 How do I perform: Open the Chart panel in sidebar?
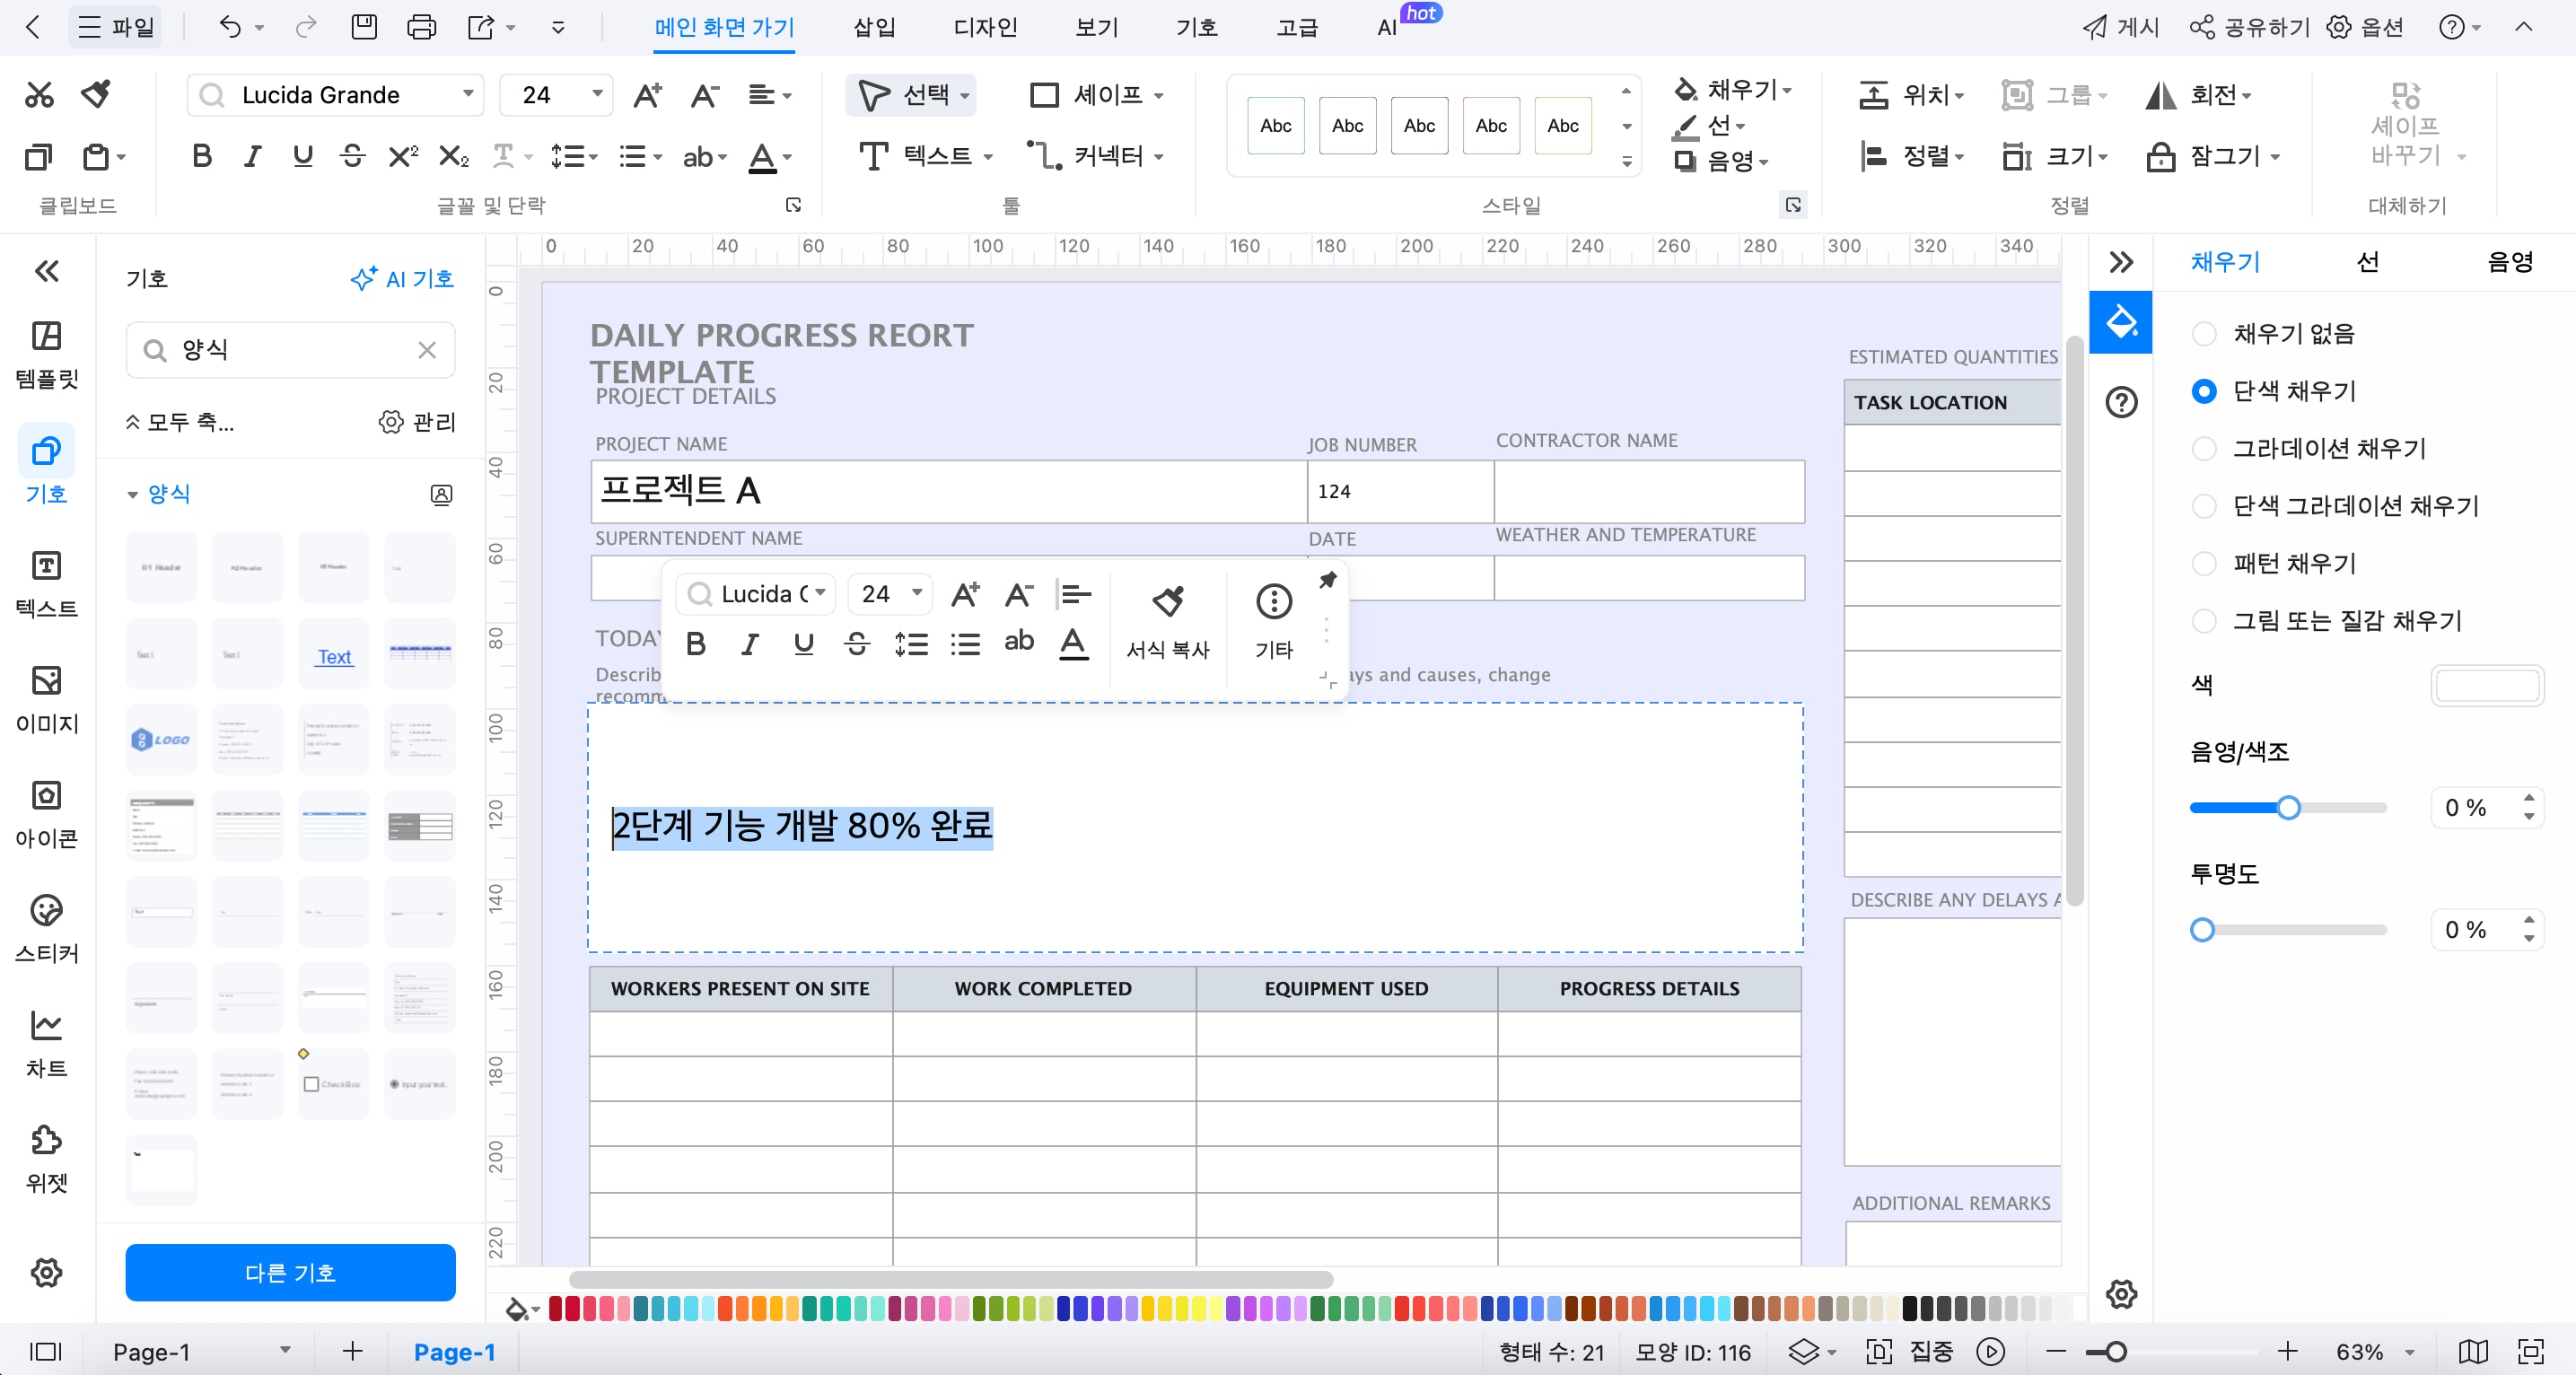(x=46, y=1042)
